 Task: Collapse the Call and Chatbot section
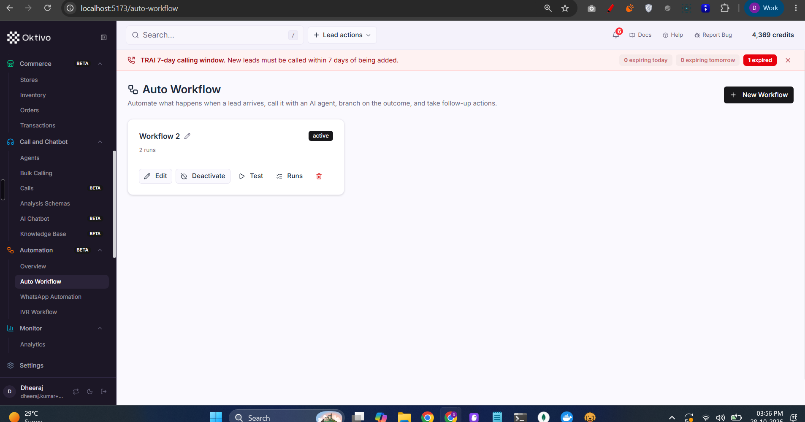pyautogui.click(x=100, y=142)
